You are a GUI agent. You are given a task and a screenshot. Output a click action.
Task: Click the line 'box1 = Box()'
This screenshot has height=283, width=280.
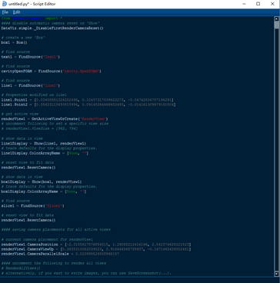[14, 42]
